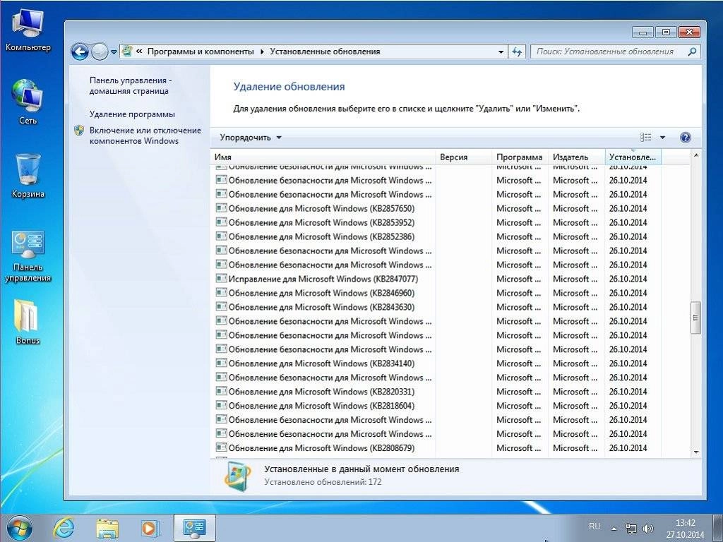Select update row KB2843630
Screen dimensions: 723x542
point(438,307)
